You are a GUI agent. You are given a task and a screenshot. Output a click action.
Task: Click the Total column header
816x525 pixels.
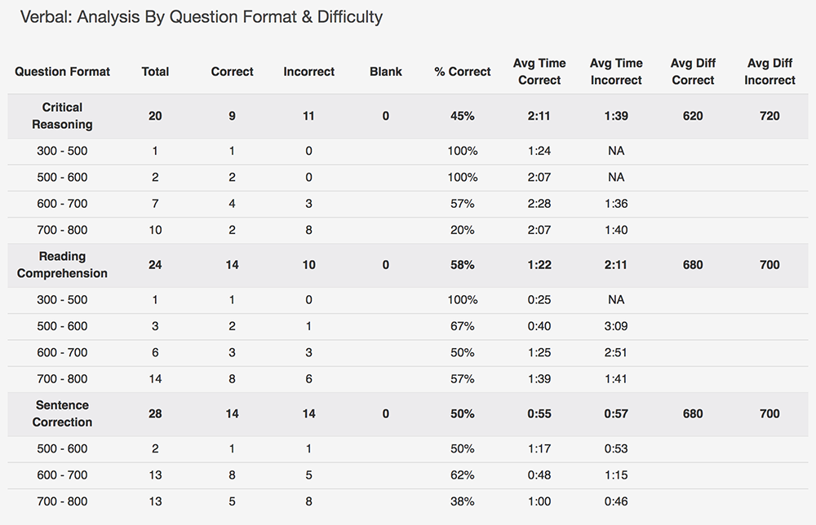pyautogui.click(x=155, y=72)
